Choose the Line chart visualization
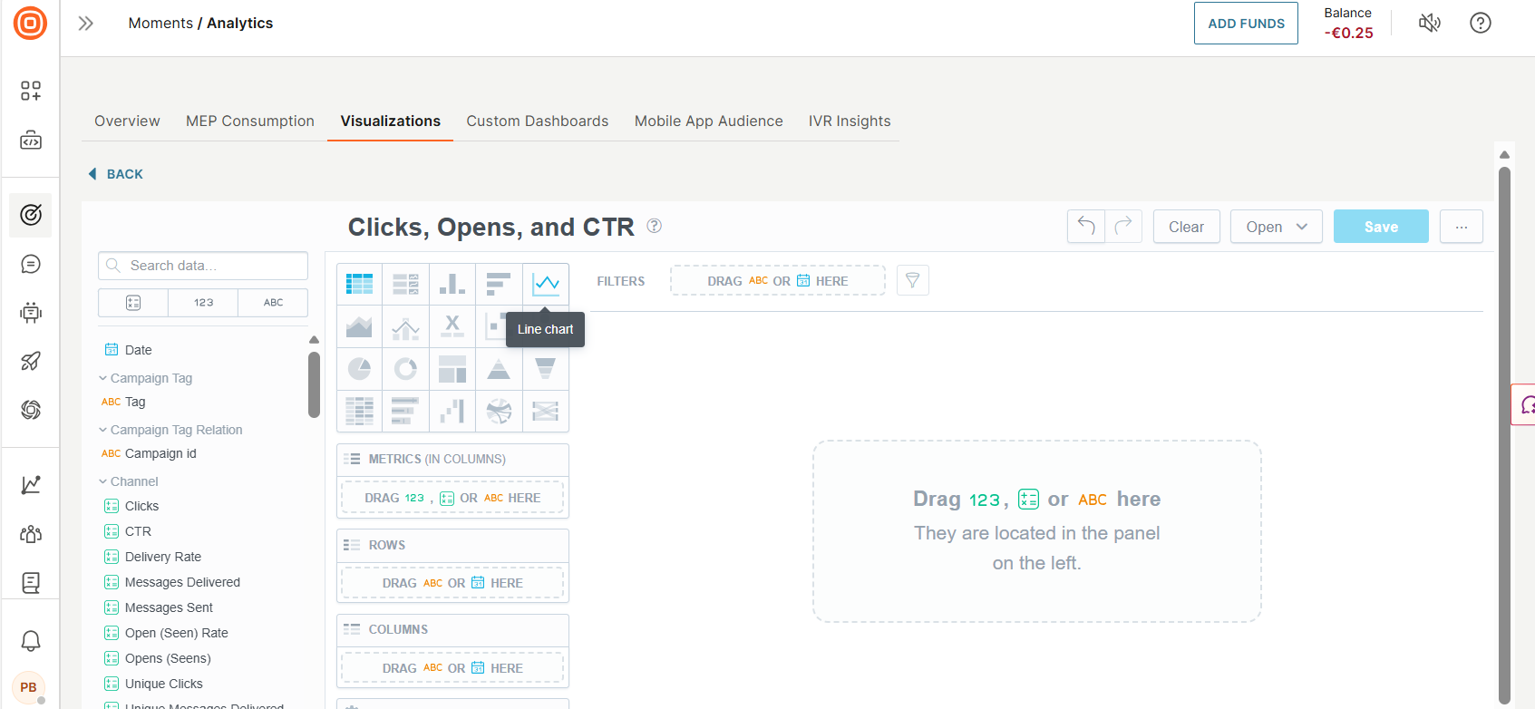 click(x=546, y=285)
